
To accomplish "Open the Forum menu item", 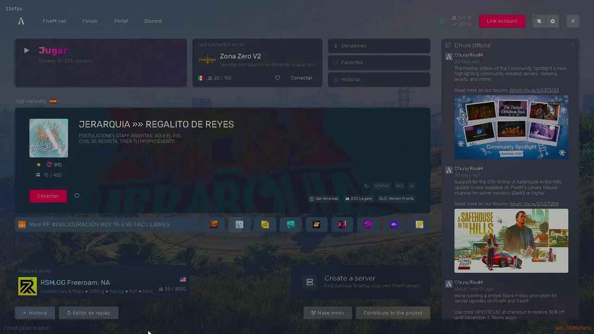I will 90,21.
